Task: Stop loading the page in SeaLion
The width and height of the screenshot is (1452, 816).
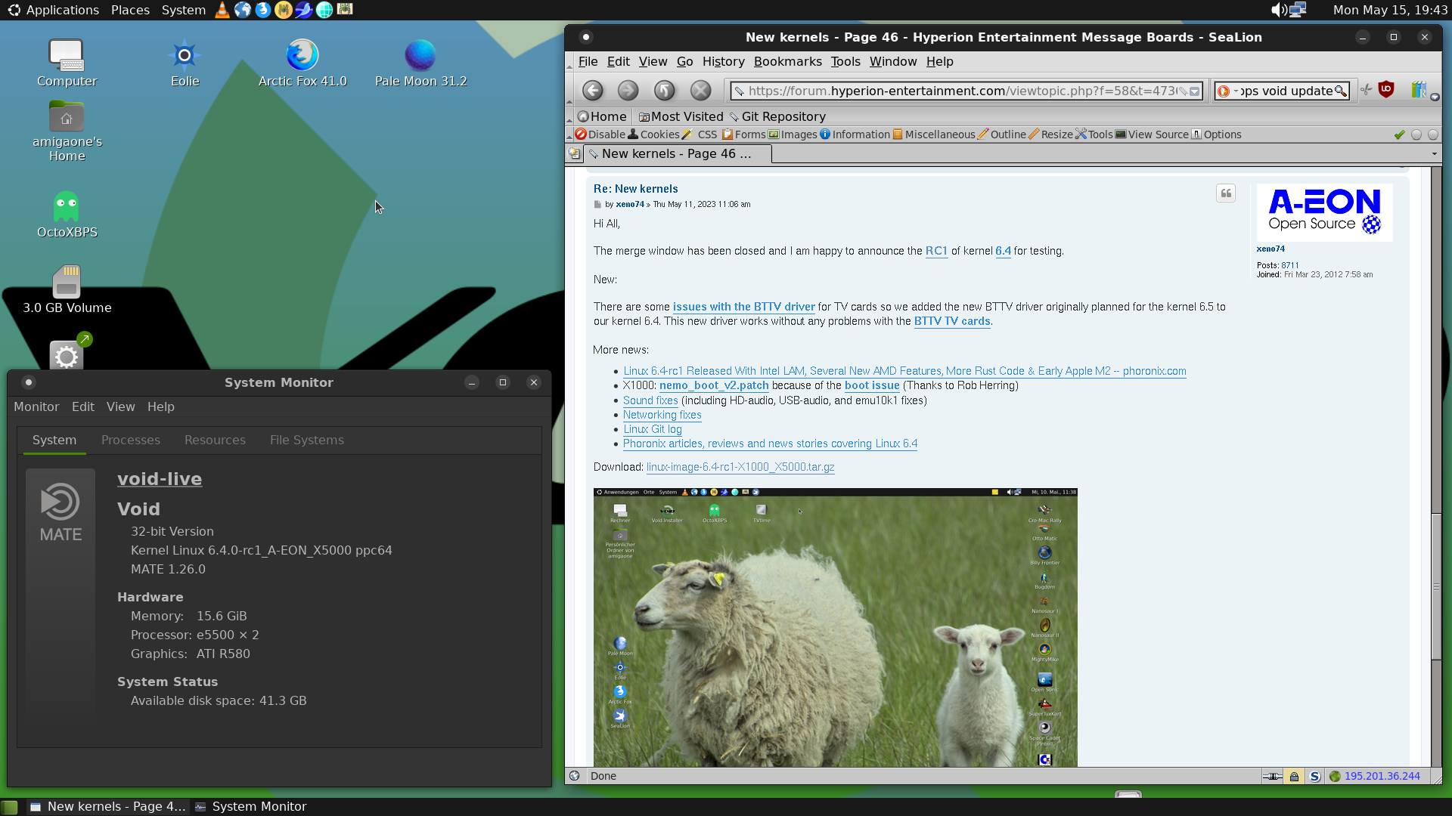Action: tap(701, 91)
